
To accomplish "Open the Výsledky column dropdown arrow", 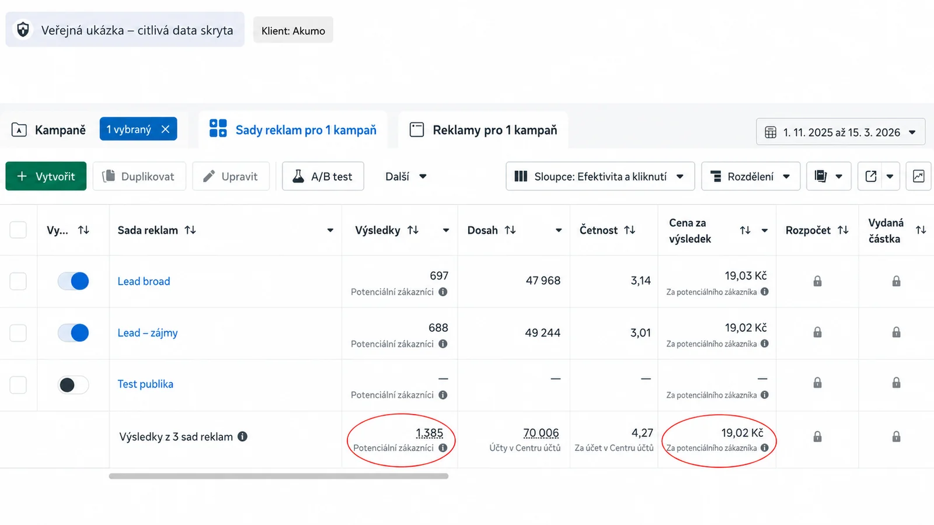I will click(446, 230).
